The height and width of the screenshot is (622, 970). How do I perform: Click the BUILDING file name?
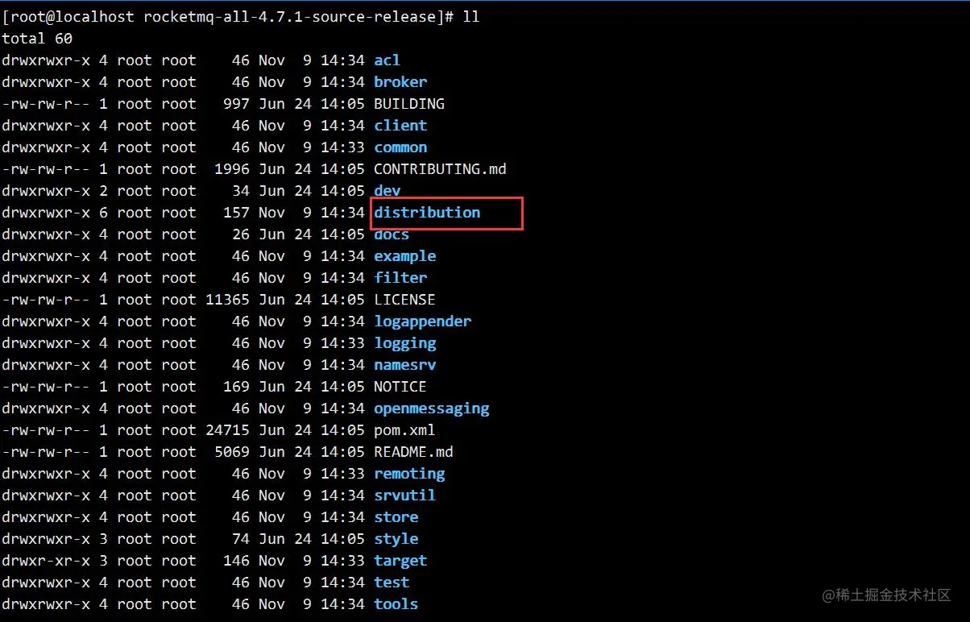[409, 104]
